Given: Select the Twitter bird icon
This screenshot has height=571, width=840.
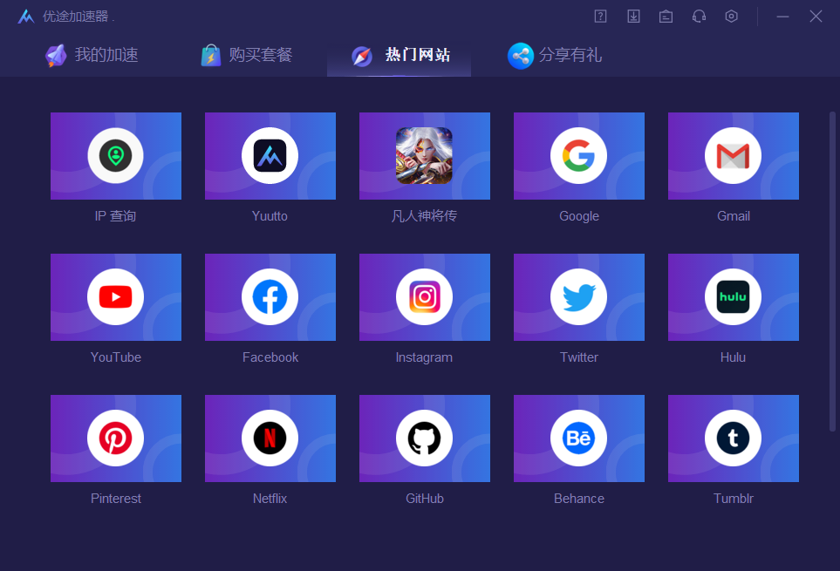Looking at the screenshot, I should tap(579, 297).
